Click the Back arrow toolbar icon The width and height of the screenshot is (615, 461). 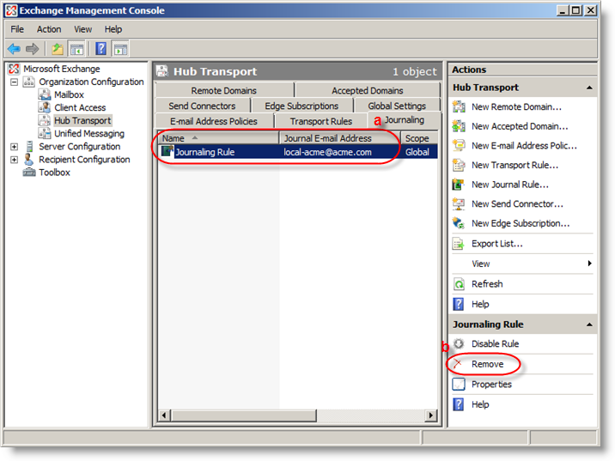click(x=14, y=49)
